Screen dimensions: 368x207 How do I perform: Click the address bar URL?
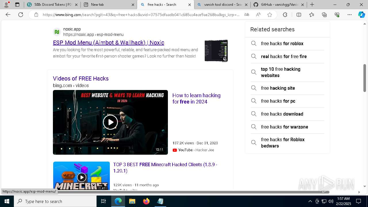click(x=141, y=15)
